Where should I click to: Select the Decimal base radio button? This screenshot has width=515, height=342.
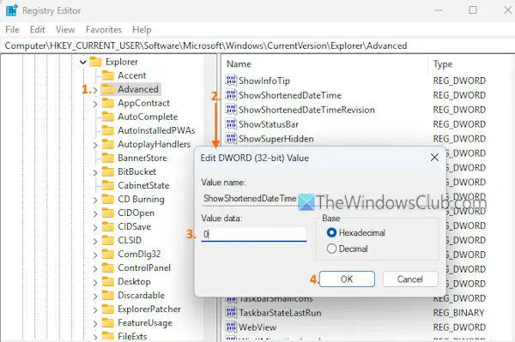coord(331,249)
